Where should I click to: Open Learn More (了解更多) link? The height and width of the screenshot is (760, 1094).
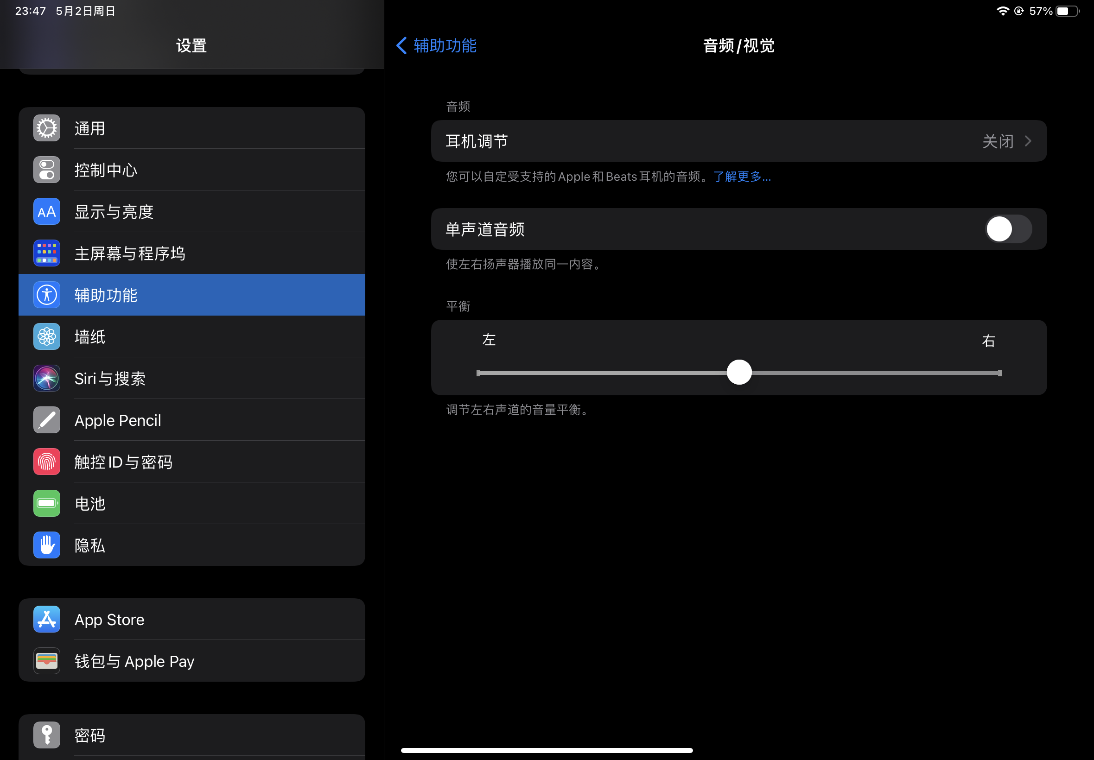[x=742, y=177]
